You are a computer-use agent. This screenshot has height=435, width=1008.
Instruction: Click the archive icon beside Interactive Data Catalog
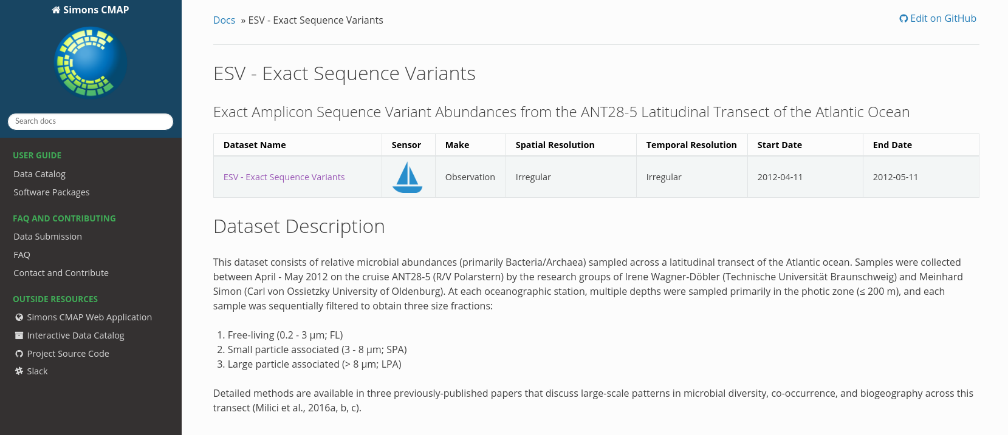tap(19, 336)
